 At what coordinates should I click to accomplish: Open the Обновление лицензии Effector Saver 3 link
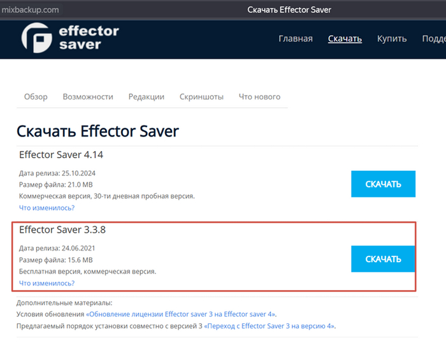[181, 314]
